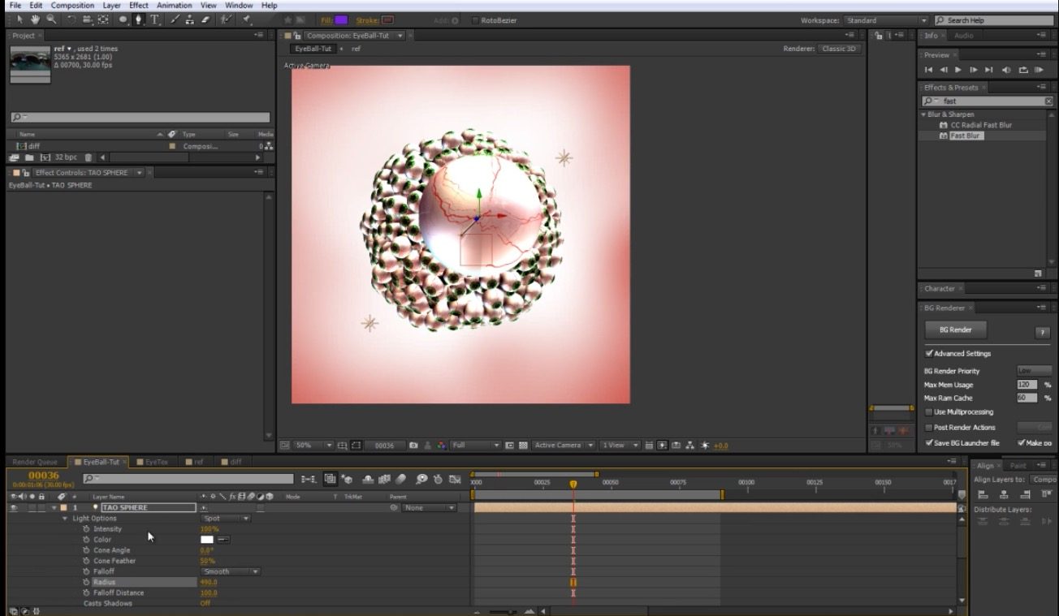The width and height of the screenshot is (1059, 616).
Task: Collapse the Blur & Sharpen category
Action: coord(924,114)
